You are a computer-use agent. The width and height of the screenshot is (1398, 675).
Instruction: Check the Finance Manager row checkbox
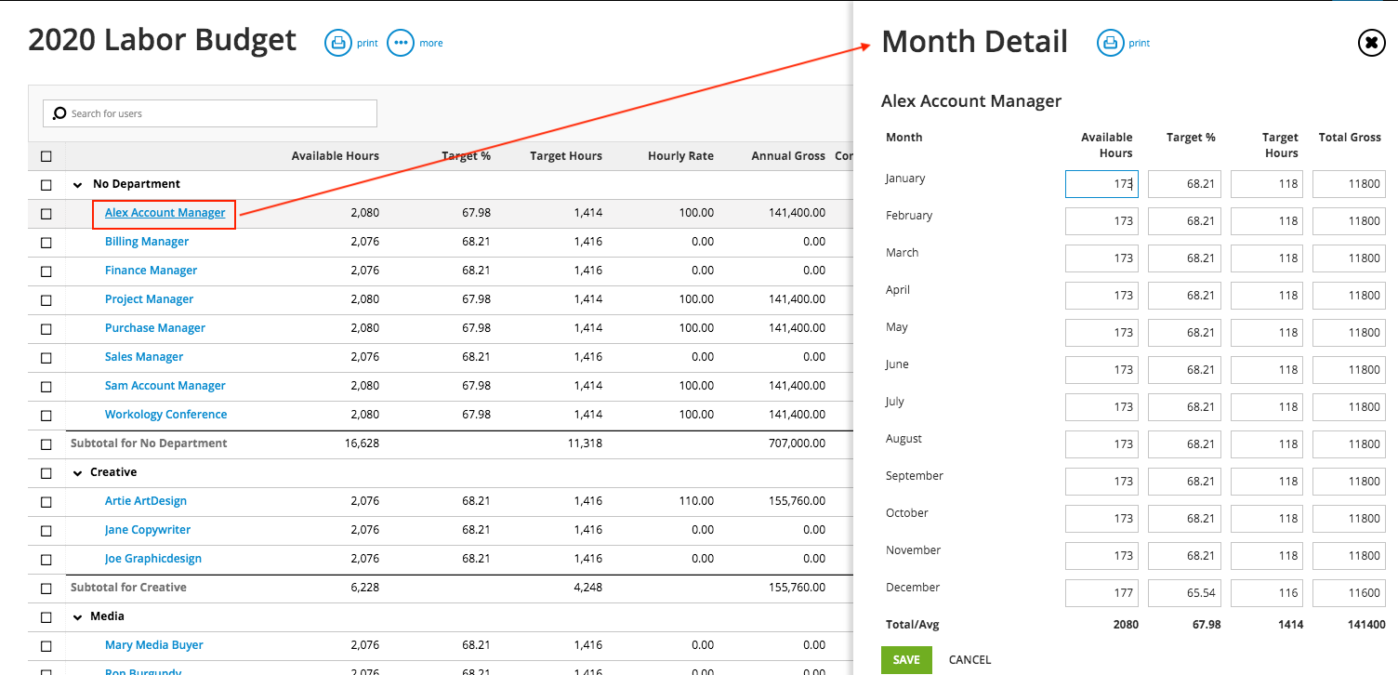click(x=46, y=271)
